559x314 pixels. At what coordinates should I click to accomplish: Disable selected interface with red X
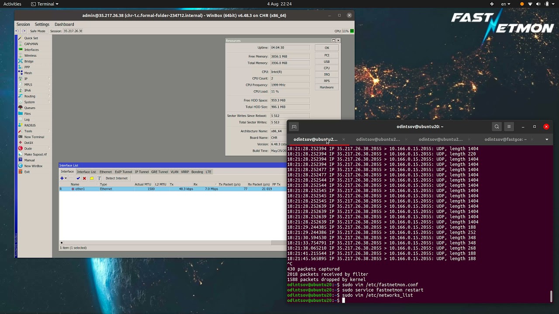point(84,178)
